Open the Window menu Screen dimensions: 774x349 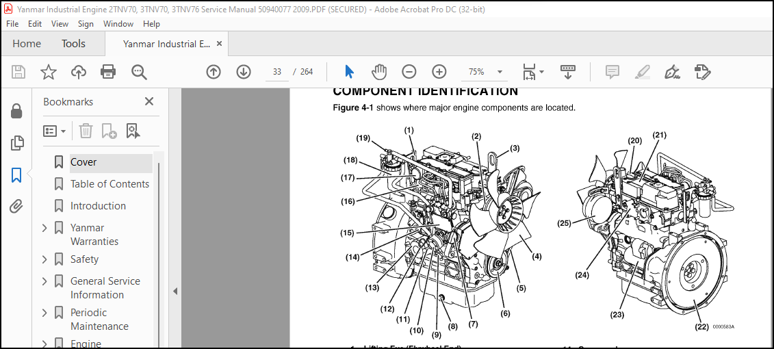pyautogui.click(x=118, y=24)
